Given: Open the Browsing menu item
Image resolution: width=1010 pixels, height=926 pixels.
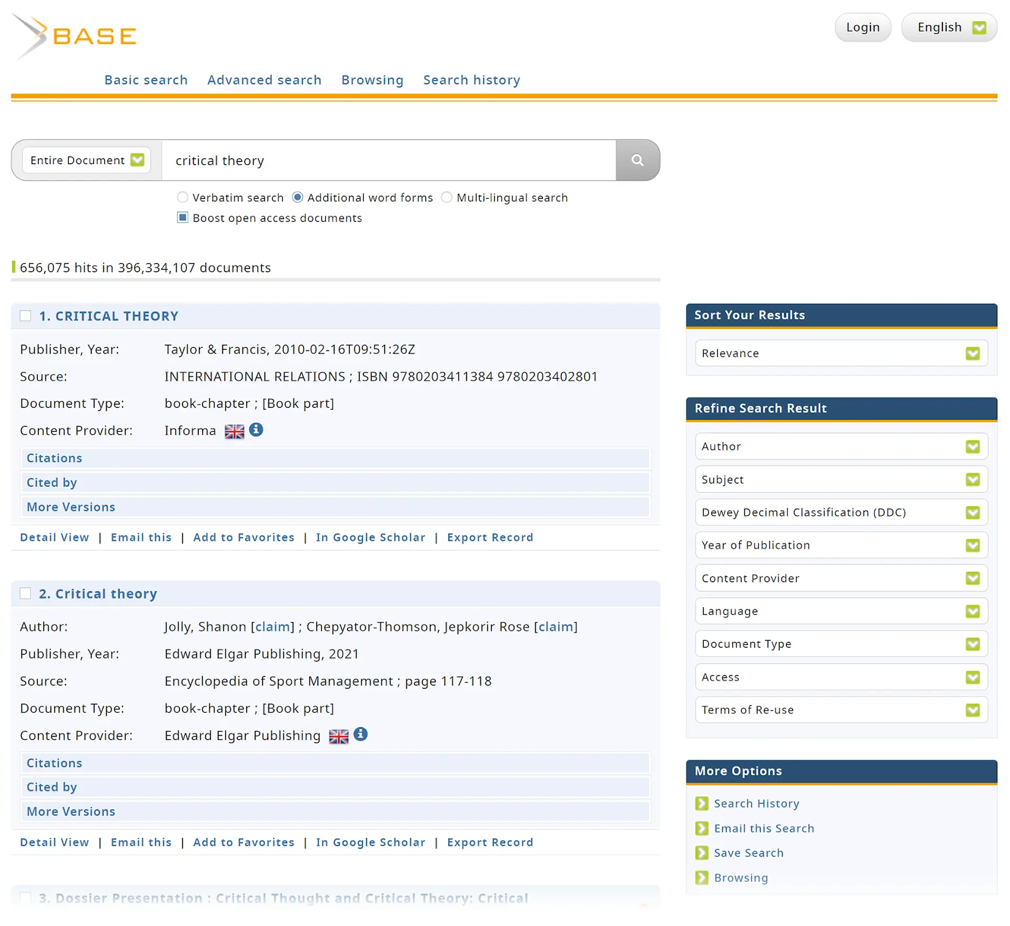Looking at the screenshot, I should pyautogui.click(x=372, y=80).
